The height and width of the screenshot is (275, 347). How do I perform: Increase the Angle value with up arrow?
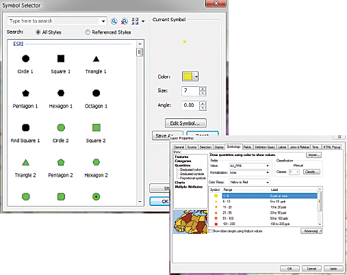point(203,103)
